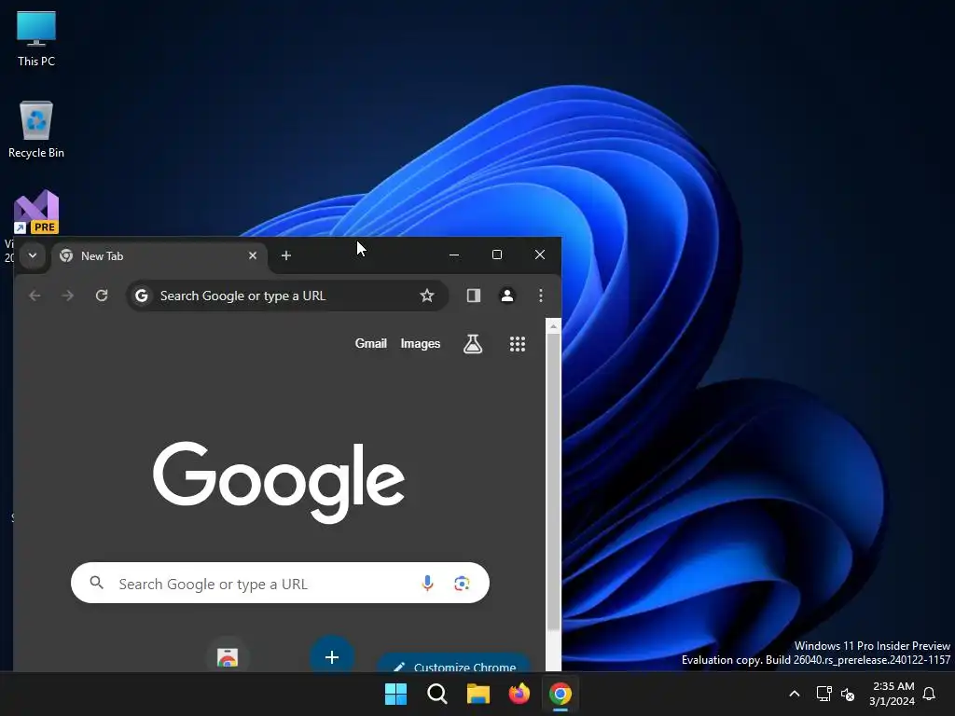Go forward to the next page

(x=67, y=296)
